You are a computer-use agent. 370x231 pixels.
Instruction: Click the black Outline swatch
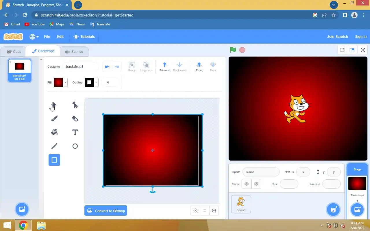(x=89, y=82)
